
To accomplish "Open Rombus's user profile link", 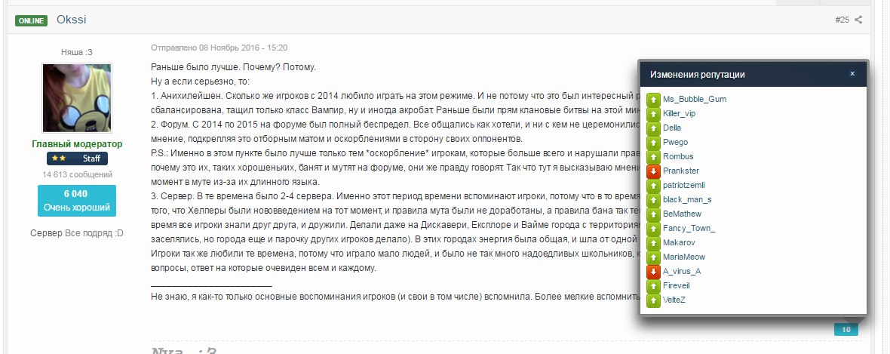I will (x=678, y=156).
